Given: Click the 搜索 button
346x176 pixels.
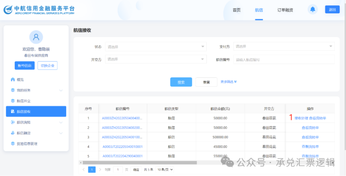Looking at the screenshot, I should coord(181,82).
